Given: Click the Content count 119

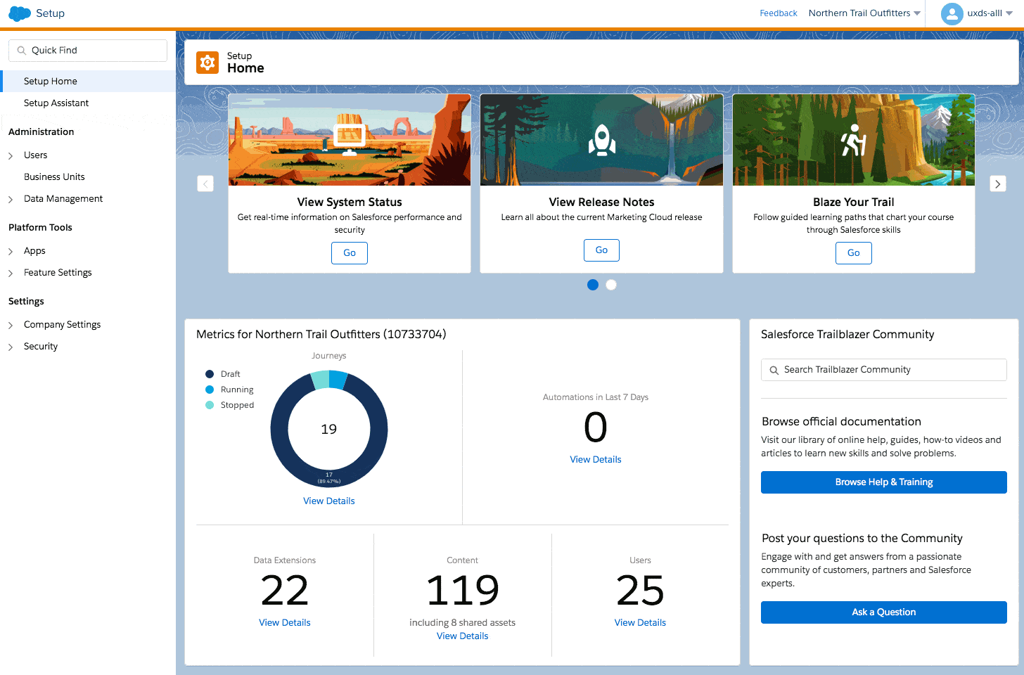Looking at the screenshot, I should click(463, 591).
